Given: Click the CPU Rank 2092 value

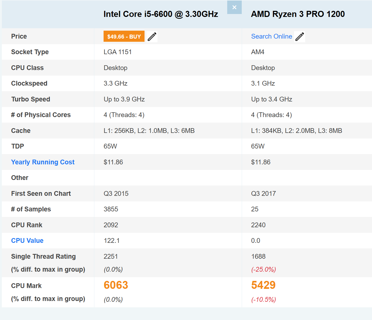Looking at the screenshot, I should point(111,225).
